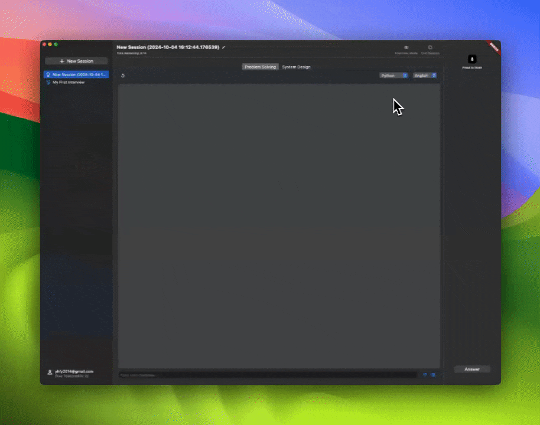Click the Answer button
The height and width of the screenshot is (425, 540).
coord(471,369)
